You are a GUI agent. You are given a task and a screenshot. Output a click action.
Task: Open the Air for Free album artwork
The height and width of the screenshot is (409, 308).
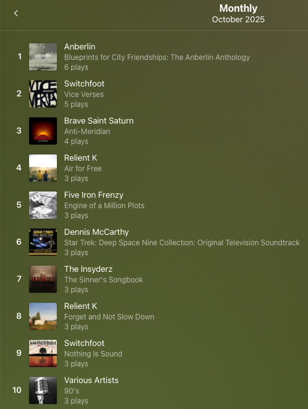[43, 168]
